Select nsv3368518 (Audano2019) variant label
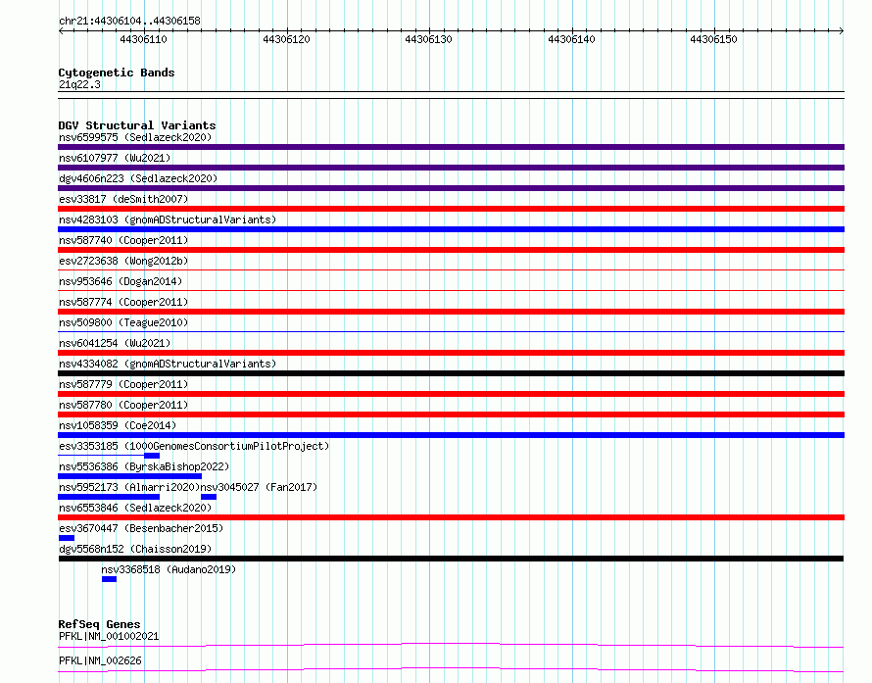Screen dimensions: 872x683 coord(169,569)
